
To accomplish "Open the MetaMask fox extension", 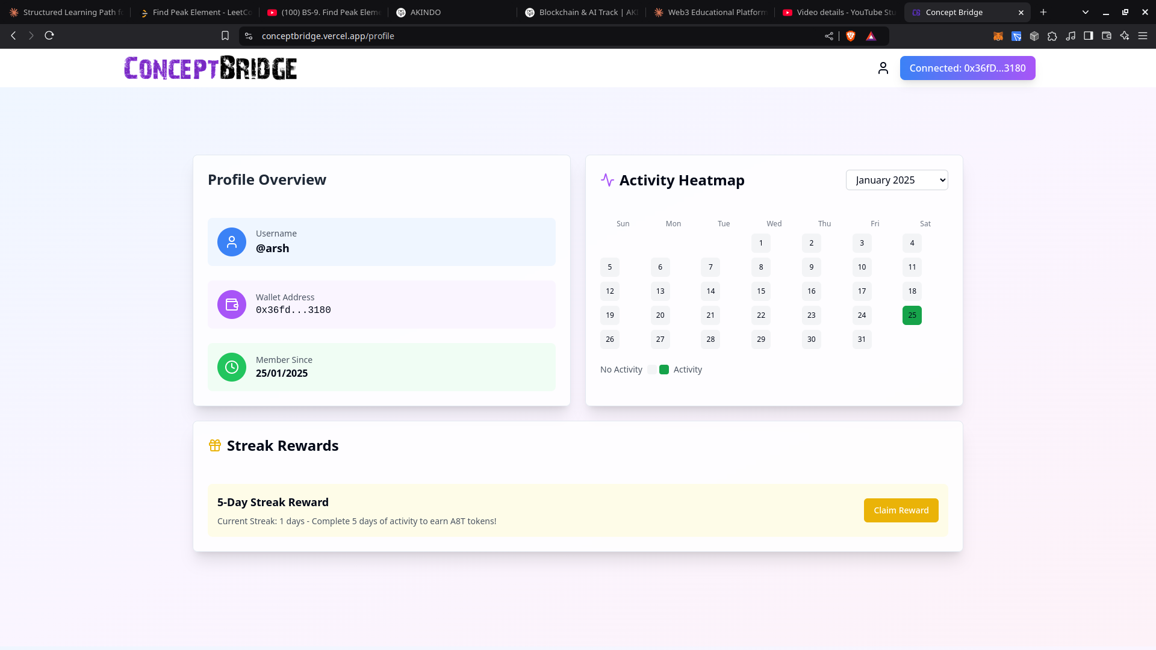I will click(x=998, y=36).
